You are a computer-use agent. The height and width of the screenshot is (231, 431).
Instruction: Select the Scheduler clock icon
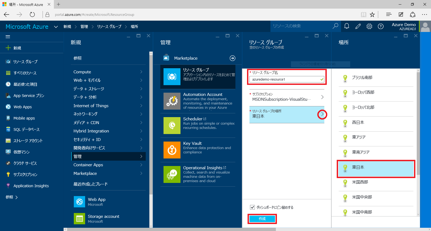click(x=172, y=125)
